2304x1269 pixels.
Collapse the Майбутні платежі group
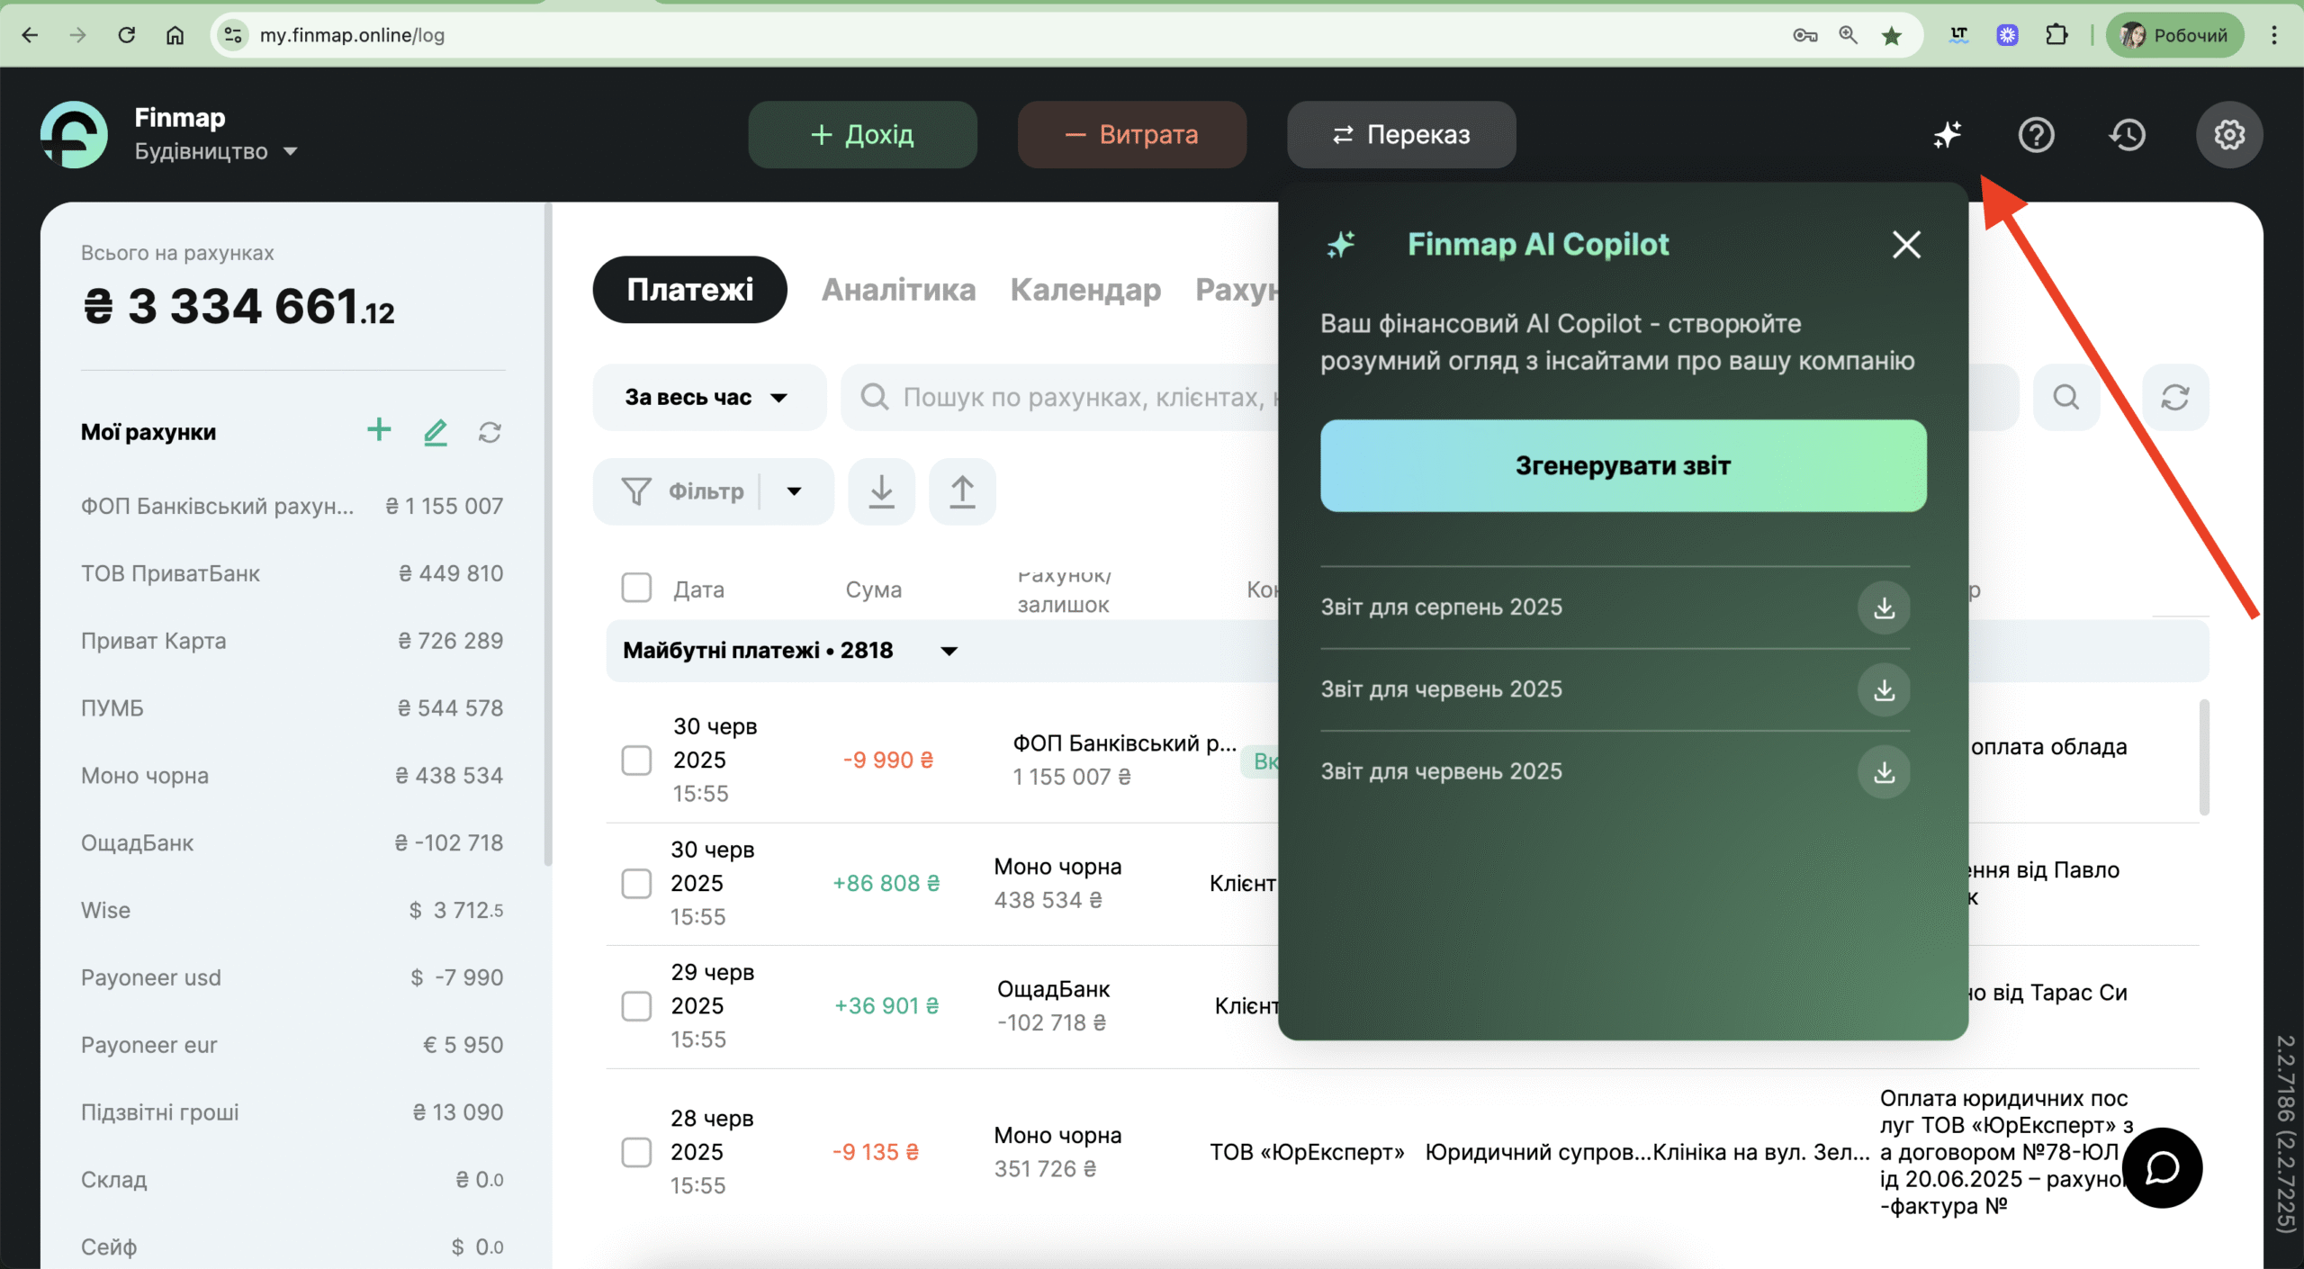949,651
